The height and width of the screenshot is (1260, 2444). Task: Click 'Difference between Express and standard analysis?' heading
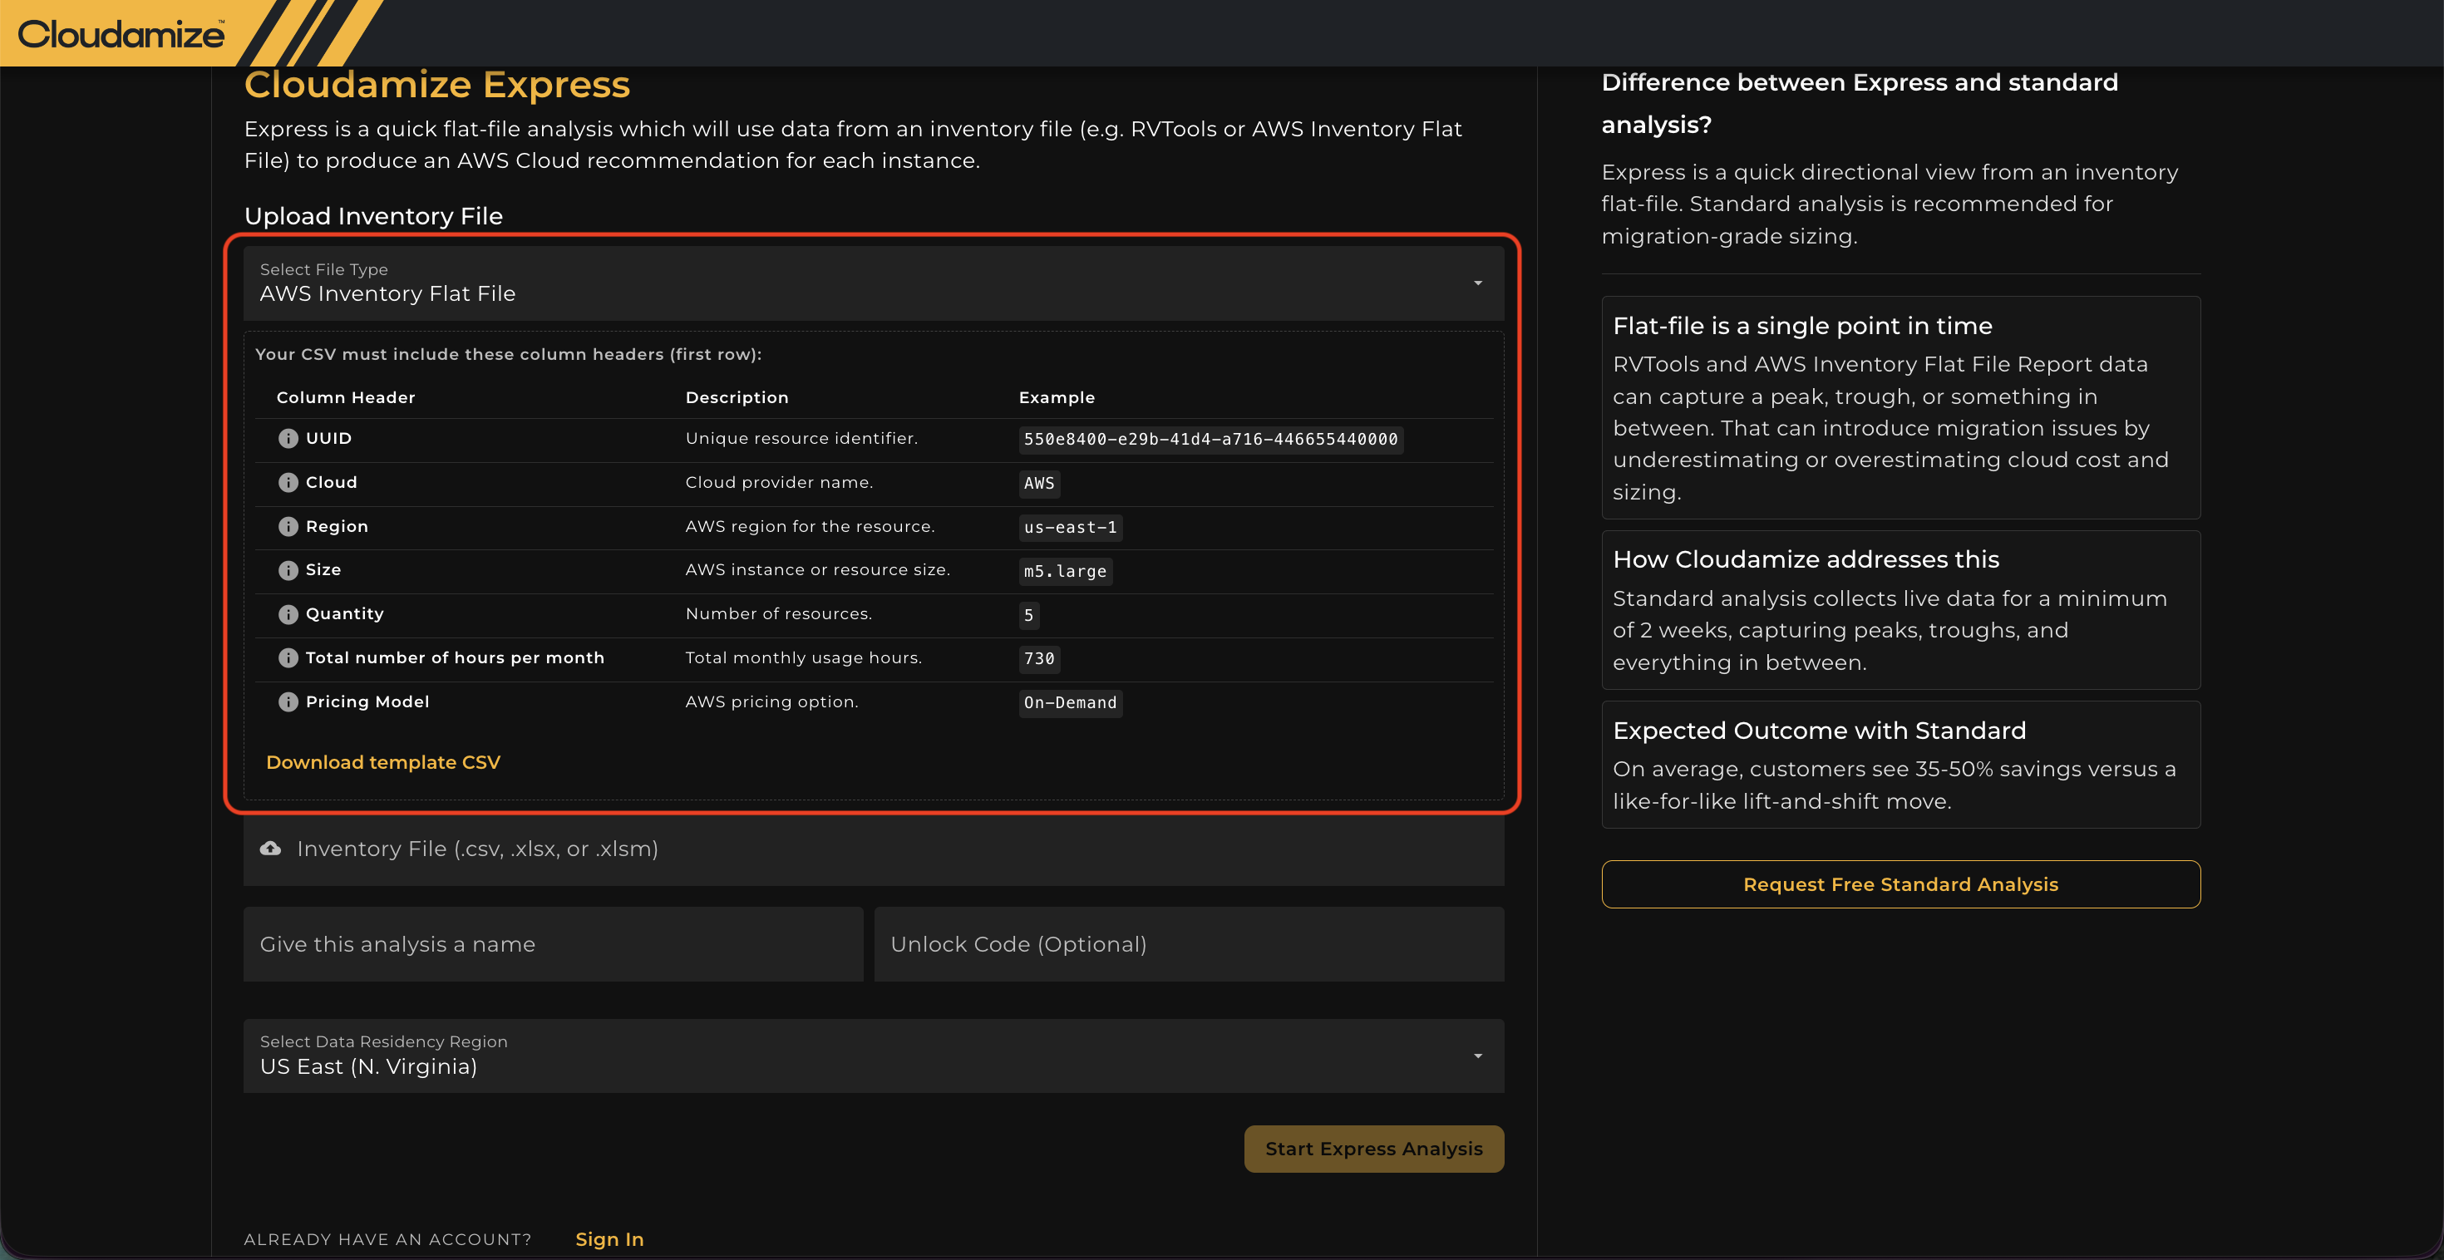[1860, 103]
